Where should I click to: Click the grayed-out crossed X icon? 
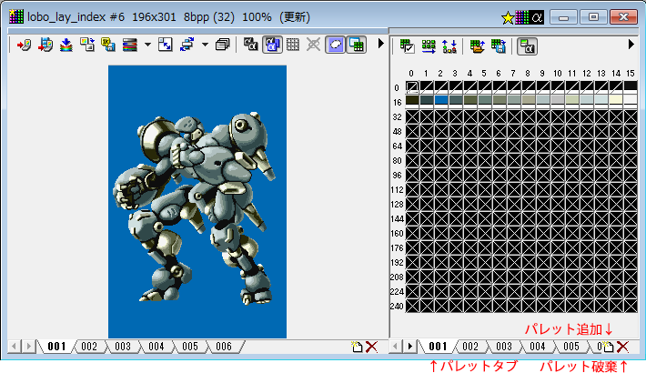314,45
